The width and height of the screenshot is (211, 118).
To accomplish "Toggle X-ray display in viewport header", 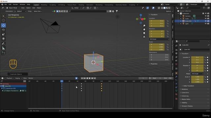I will click(159, 8).
